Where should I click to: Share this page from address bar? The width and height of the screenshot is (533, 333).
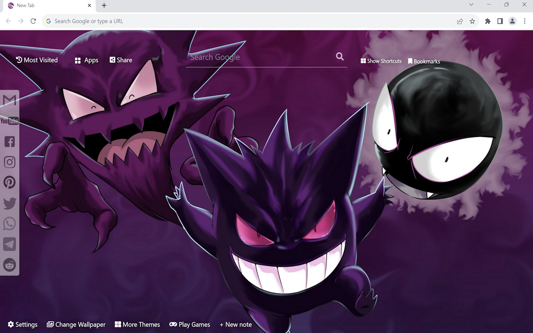pos(460,21)
